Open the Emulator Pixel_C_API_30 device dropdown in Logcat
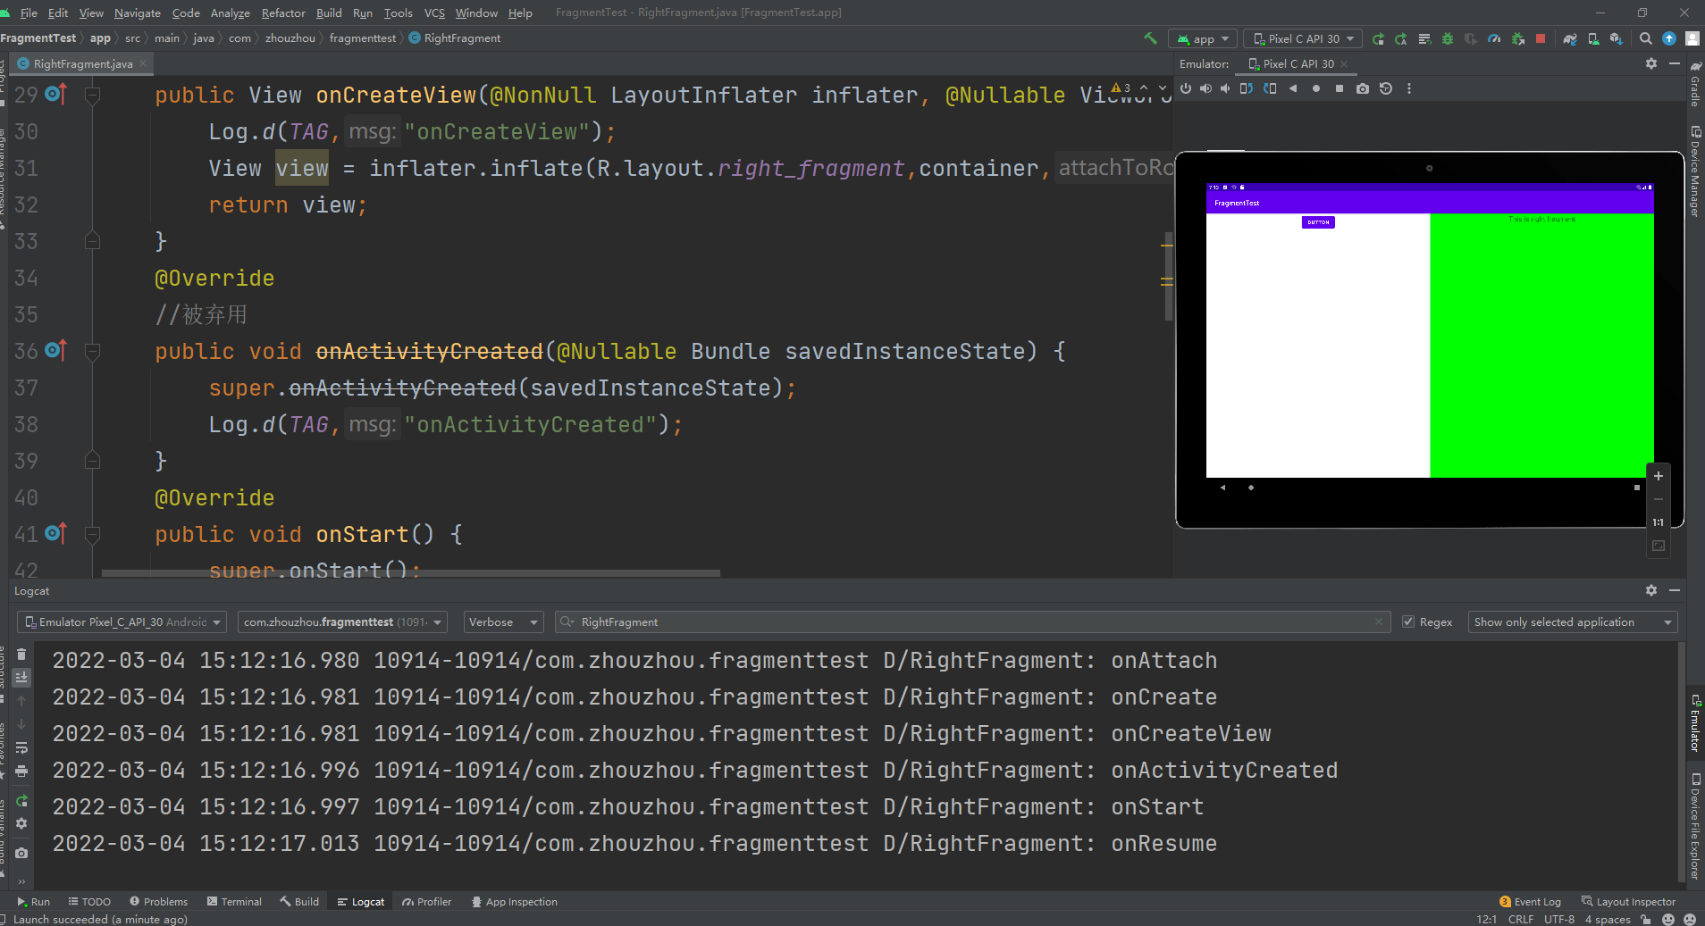The image size is (1705, 926). coord(122,622)
